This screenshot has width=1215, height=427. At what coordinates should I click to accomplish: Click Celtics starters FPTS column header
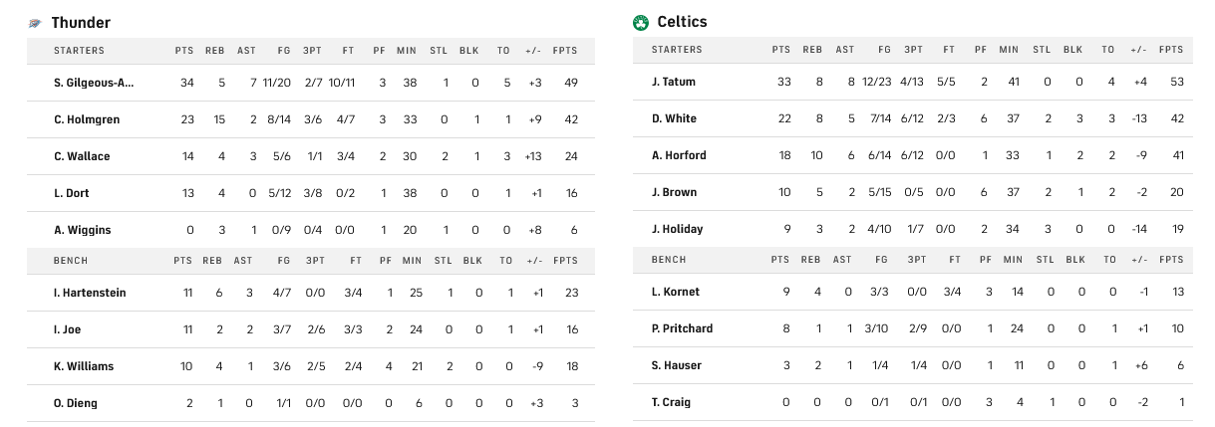click(x=1171, y=50)
